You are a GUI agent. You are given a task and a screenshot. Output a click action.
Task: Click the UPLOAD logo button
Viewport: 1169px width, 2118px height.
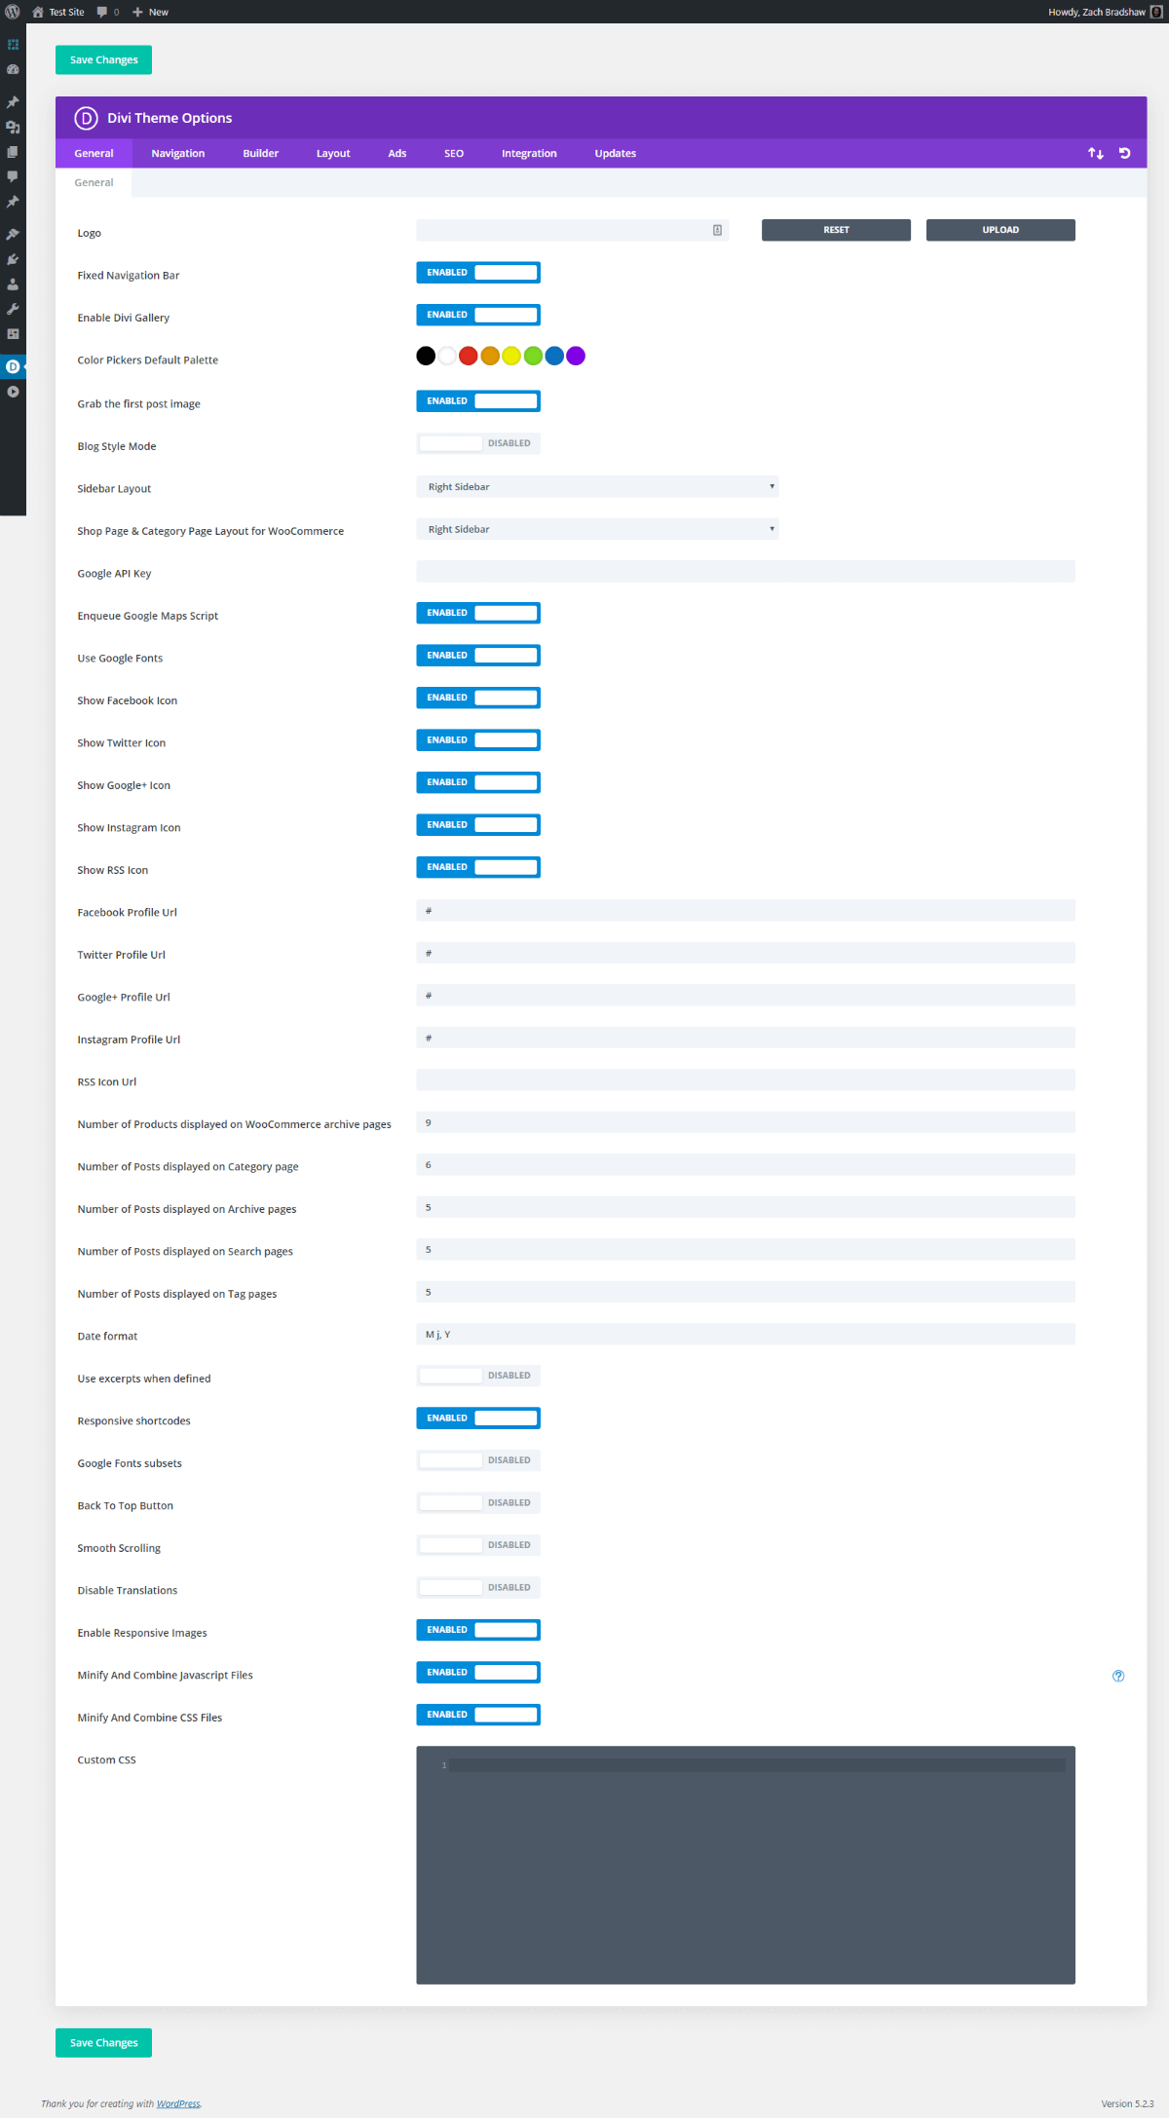coord(1000,230)
